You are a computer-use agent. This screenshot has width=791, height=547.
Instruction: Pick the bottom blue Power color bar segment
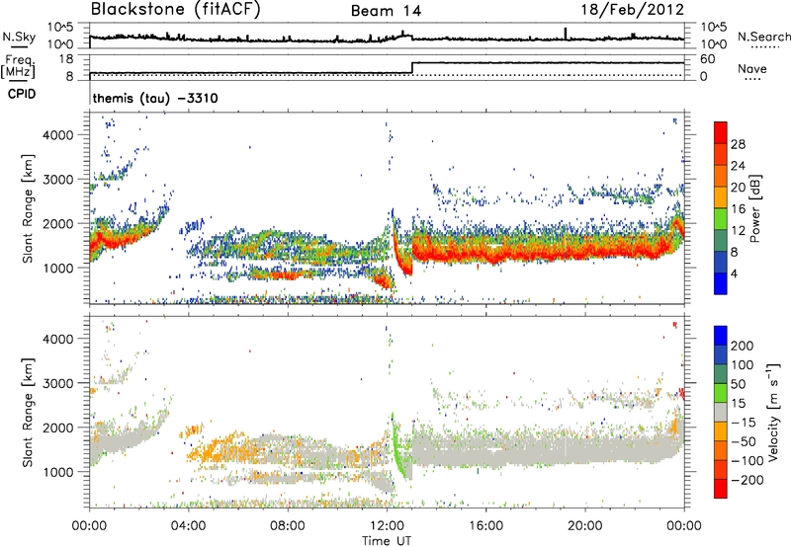(721, 283)
